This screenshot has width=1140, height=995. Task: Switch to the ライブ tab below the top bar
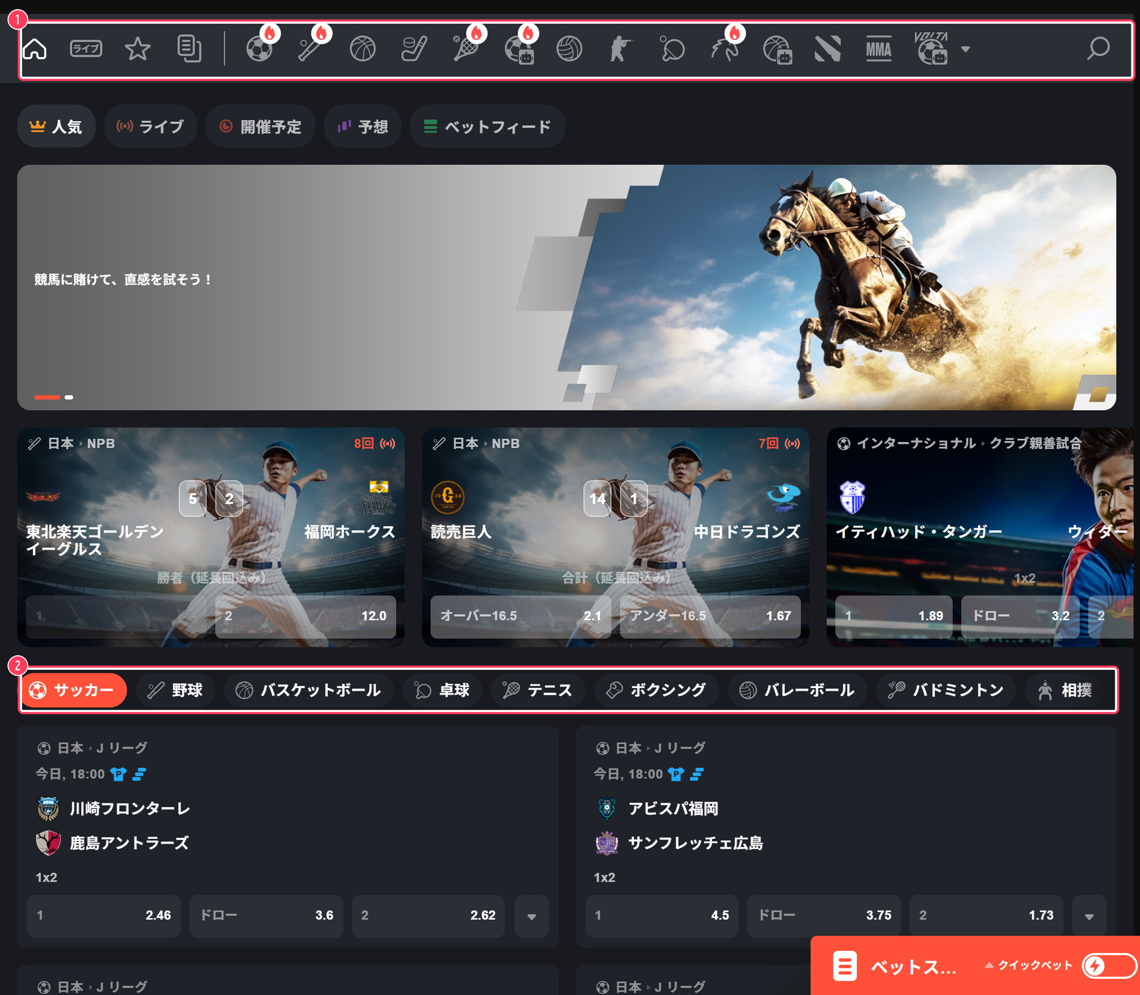150,127
